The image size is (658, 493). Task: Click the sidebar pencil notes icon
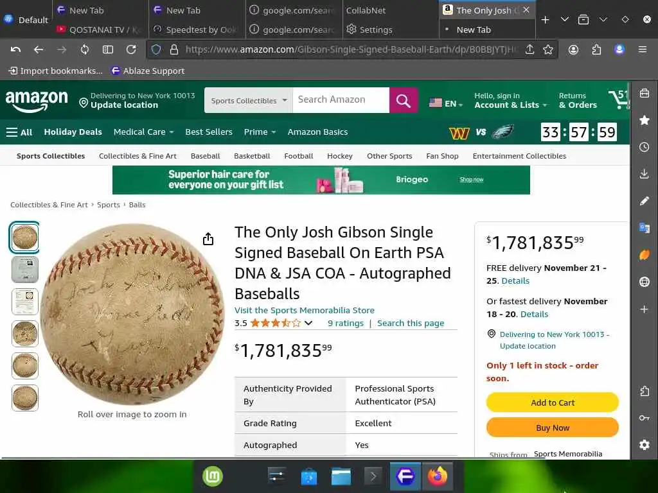coord(644,201)
